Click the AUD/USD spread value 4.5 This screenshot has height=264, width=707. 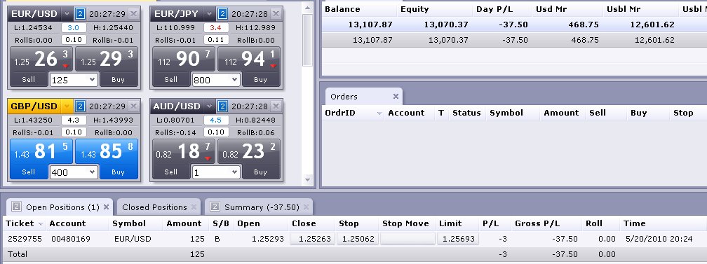(216, 120)
